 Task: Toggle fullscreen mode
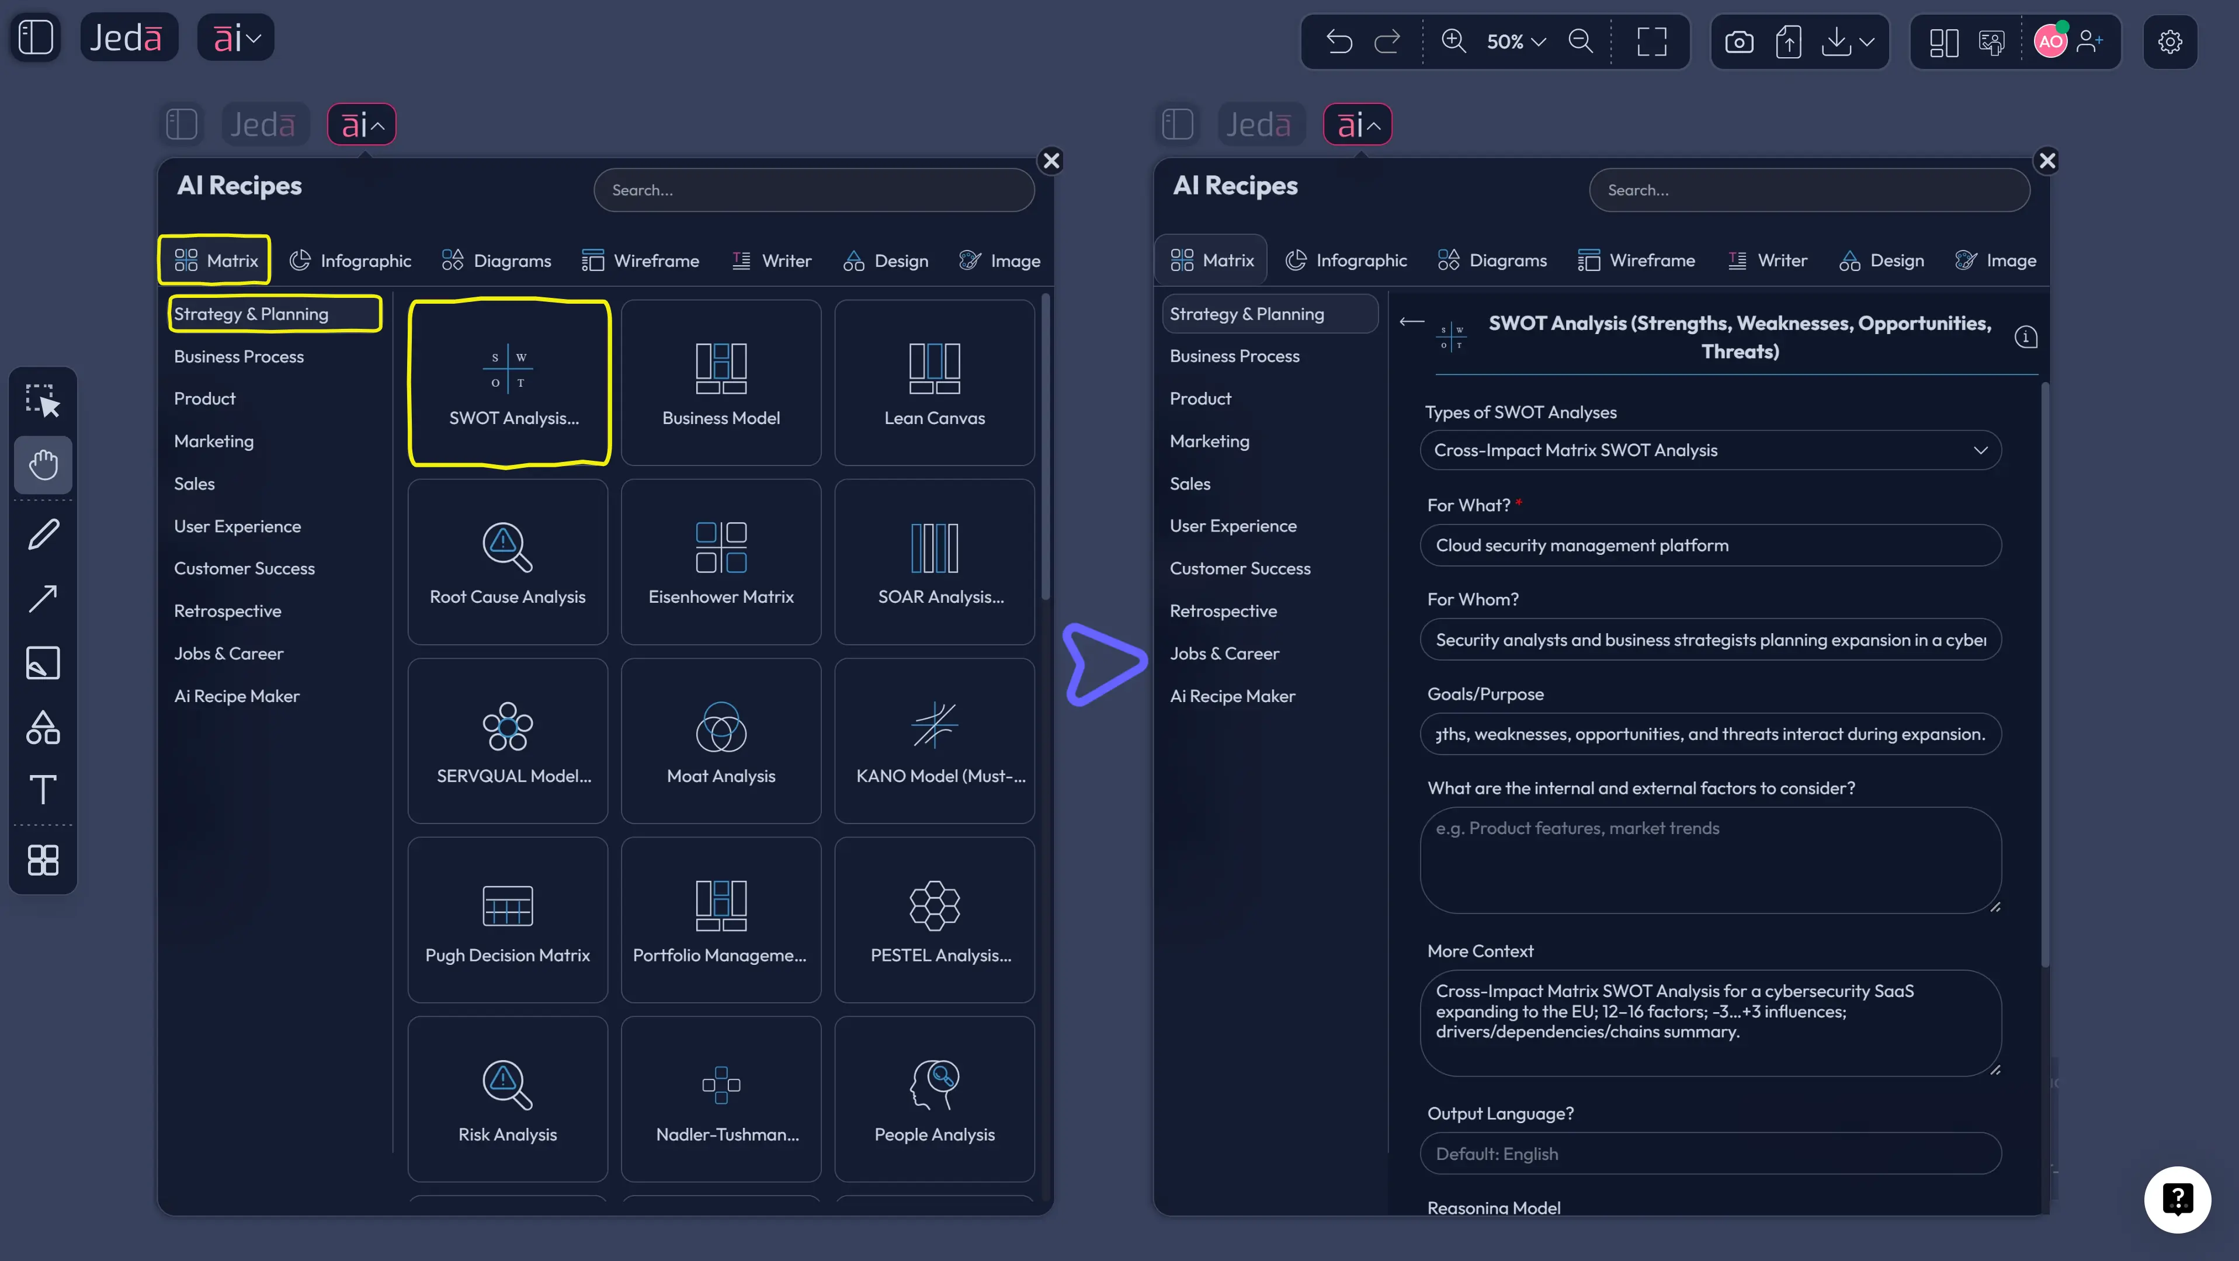click(1651, 41)
